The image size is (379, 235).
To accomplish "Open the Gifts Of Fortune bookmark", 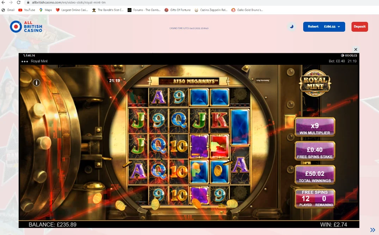I will click(177, 10).
